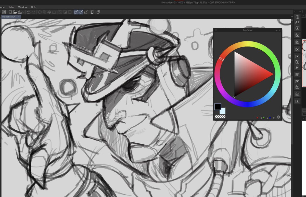Open the first star-folder material icon
The width and height of the screenshot is (306, 197).
coord(297,56)
